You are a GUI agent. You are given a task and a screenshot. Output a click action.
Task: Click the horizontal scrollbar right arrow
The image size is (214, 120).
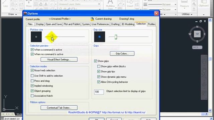207,114
